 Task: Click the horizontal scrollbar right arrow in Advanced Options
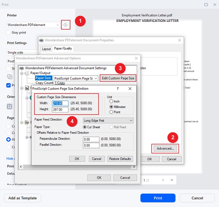[x=134, y=167]
